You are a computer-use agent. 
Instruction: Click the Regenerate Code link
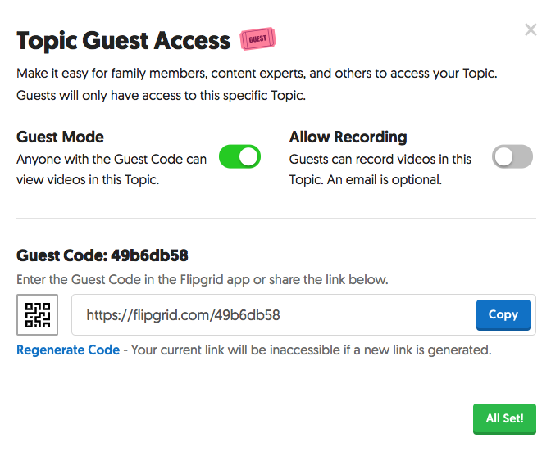coord(68,350)
